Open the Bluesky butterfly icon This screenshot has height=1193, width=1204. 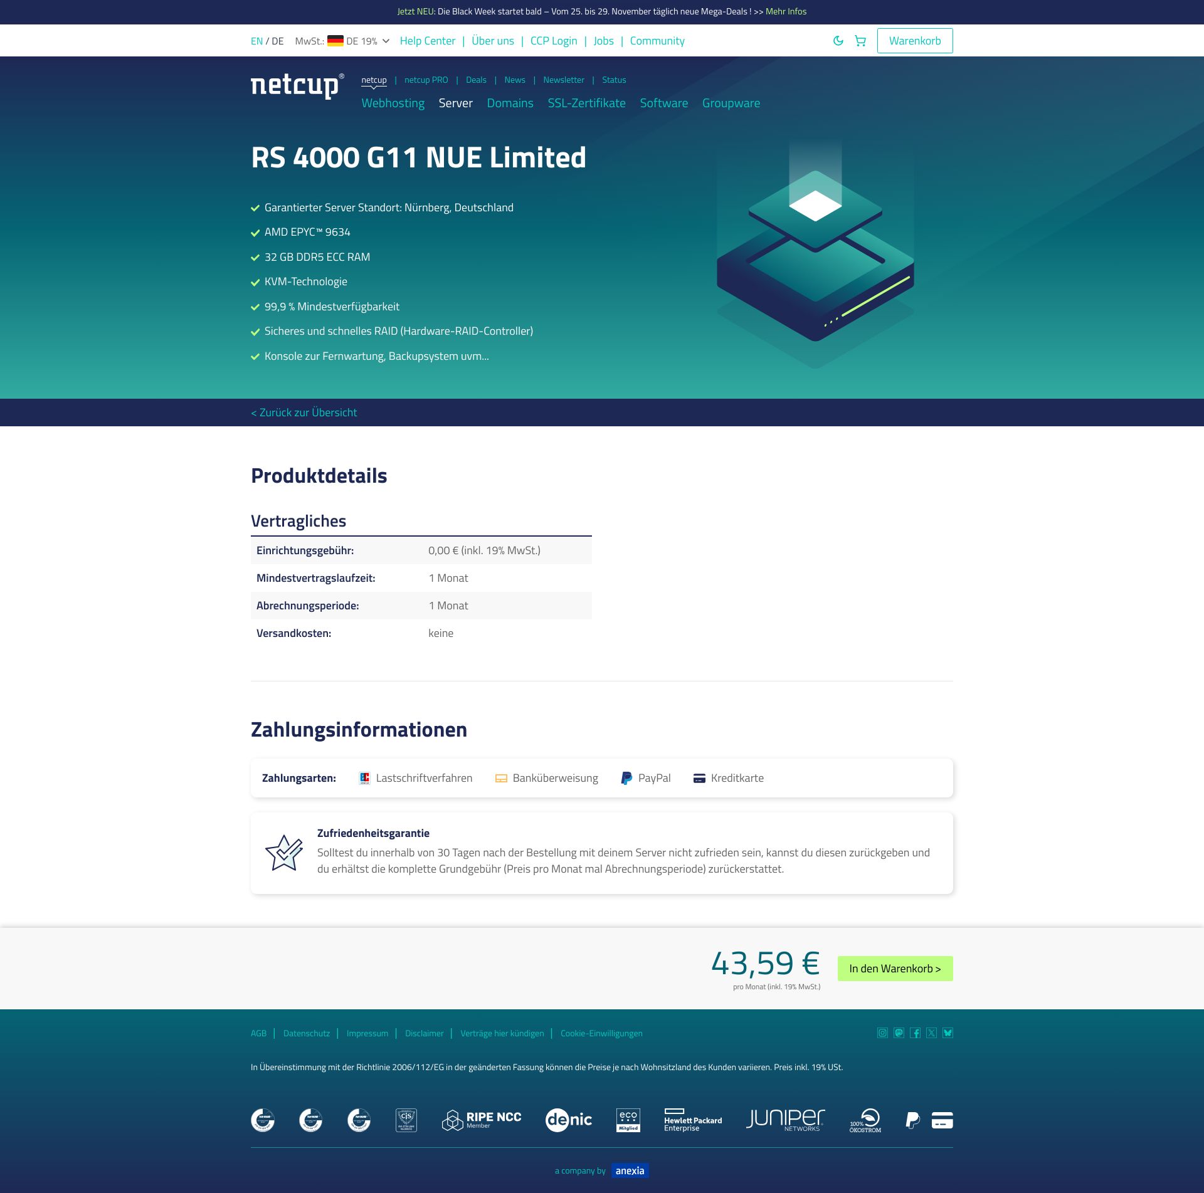click(948, 1033)
